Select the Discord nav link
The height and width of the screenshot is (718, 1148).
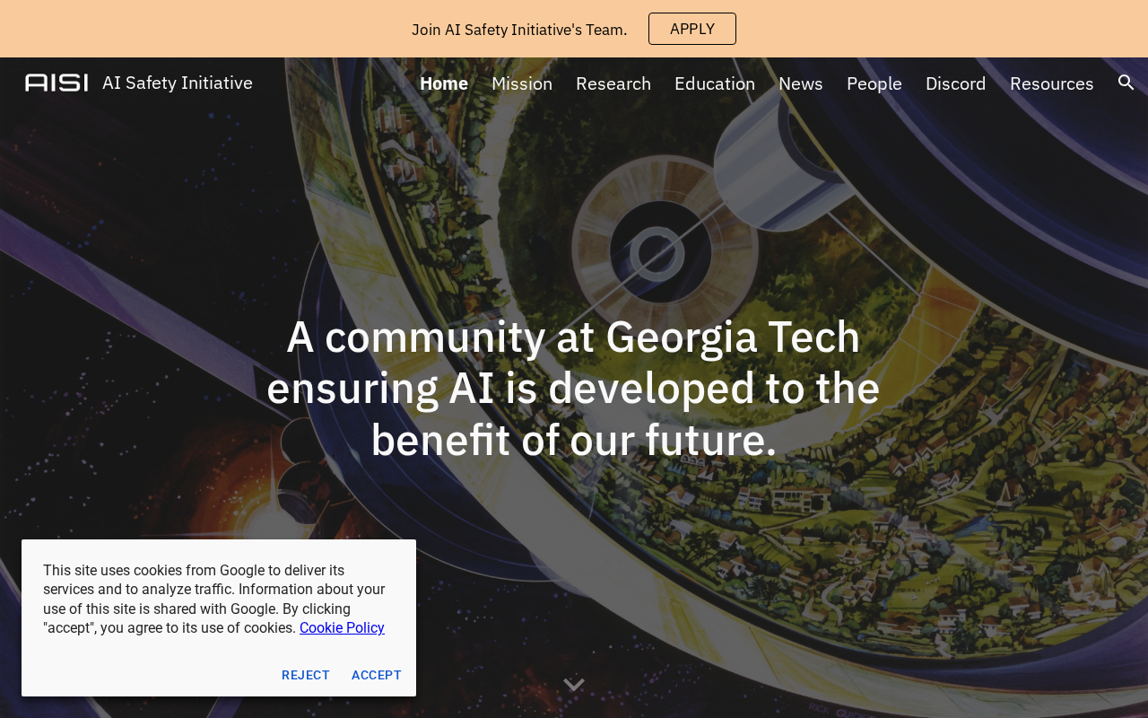click(956, 83)
